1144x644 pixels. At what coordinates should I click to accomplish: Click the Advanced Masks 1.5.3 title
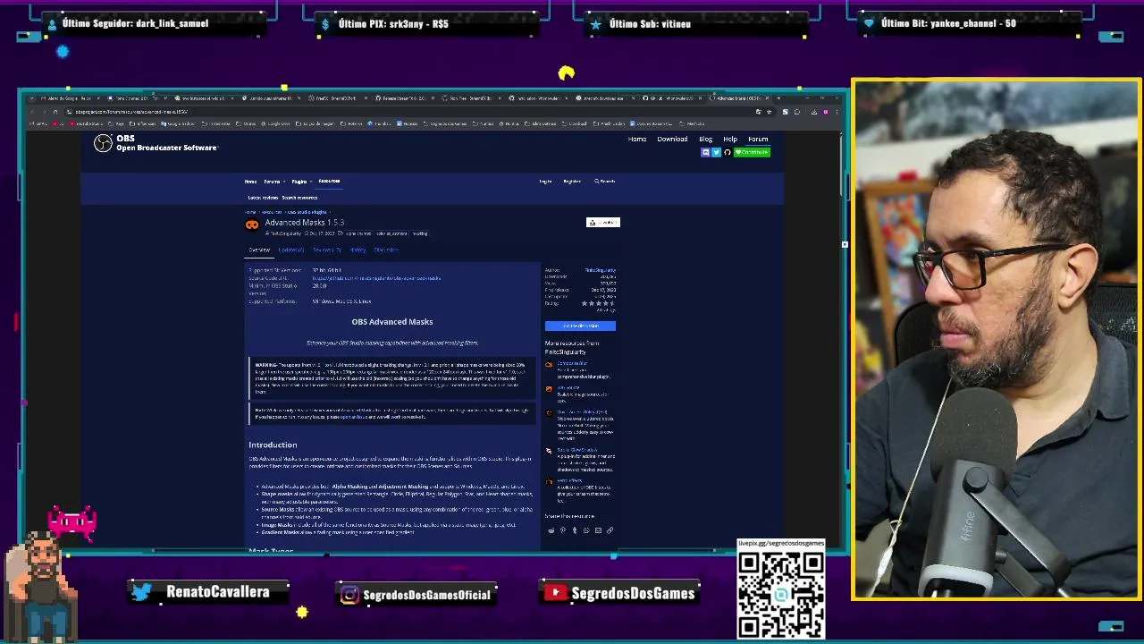click(305, 223)
